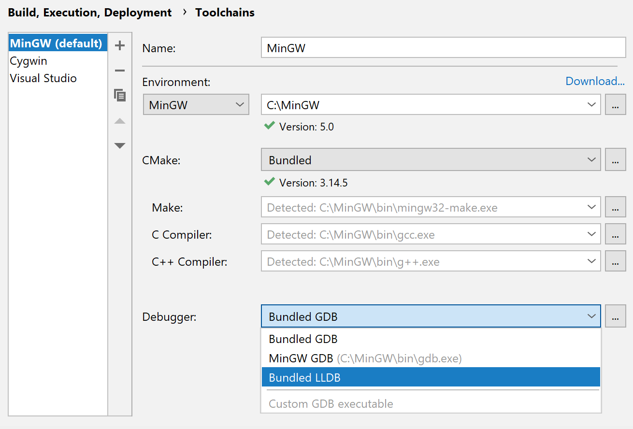633x429 pixels.
Task: Browse for environment path with ellipsis button
Action: [615, 105]
